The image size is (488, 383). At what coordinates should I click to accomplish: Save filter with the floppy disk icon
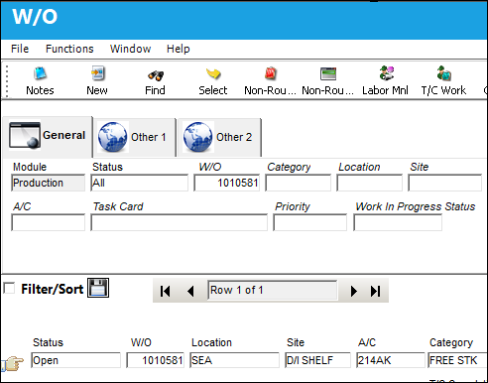pos(98,288)
